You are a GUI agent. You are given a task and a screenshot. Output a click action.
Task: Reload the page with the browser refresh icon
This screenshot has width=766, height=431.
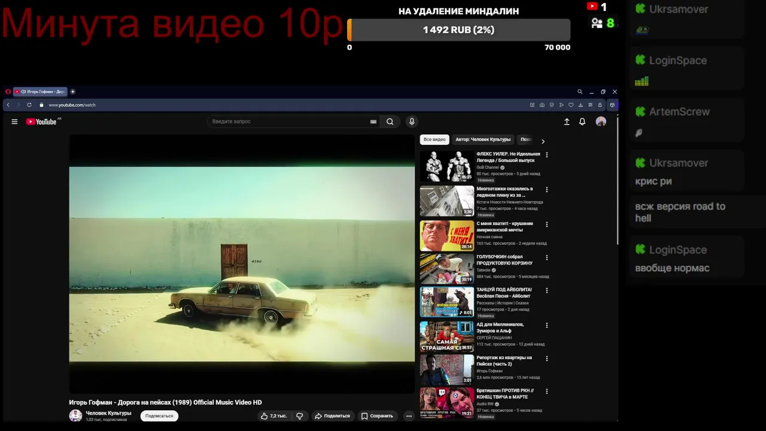click(x=29, y=105)
